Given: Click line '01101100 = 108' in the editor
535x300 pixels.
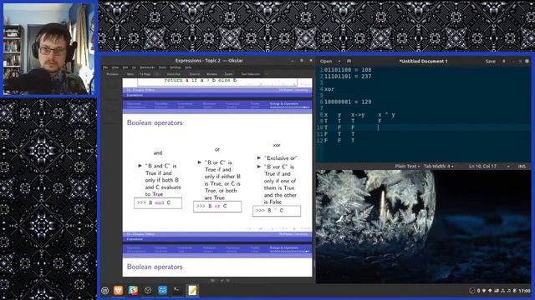Looking at the screenshot, I should (348, 70).
